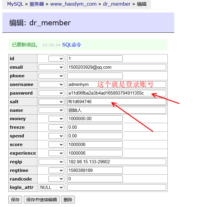Image resolution: width=201 pixels, height=207 pixels.
Task: Focus the spend value field
Action: 95,136
